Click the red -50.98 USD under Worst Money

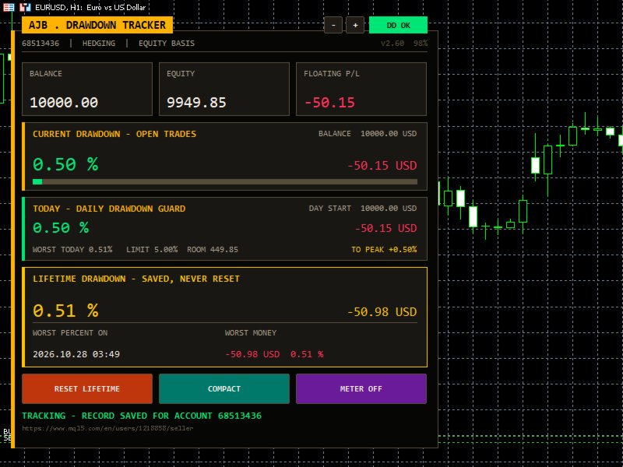pyautogui.click(x=252, y=354)
